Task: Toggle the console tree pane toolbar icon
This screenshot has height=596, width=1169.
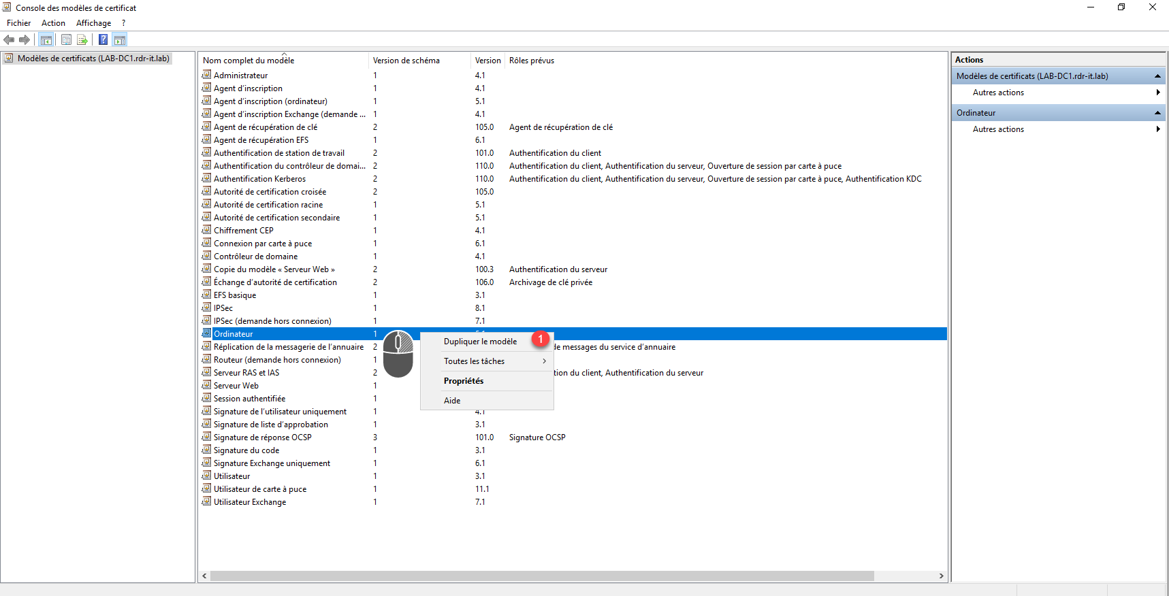Action: pyautogui.click(x=46, y=40)
